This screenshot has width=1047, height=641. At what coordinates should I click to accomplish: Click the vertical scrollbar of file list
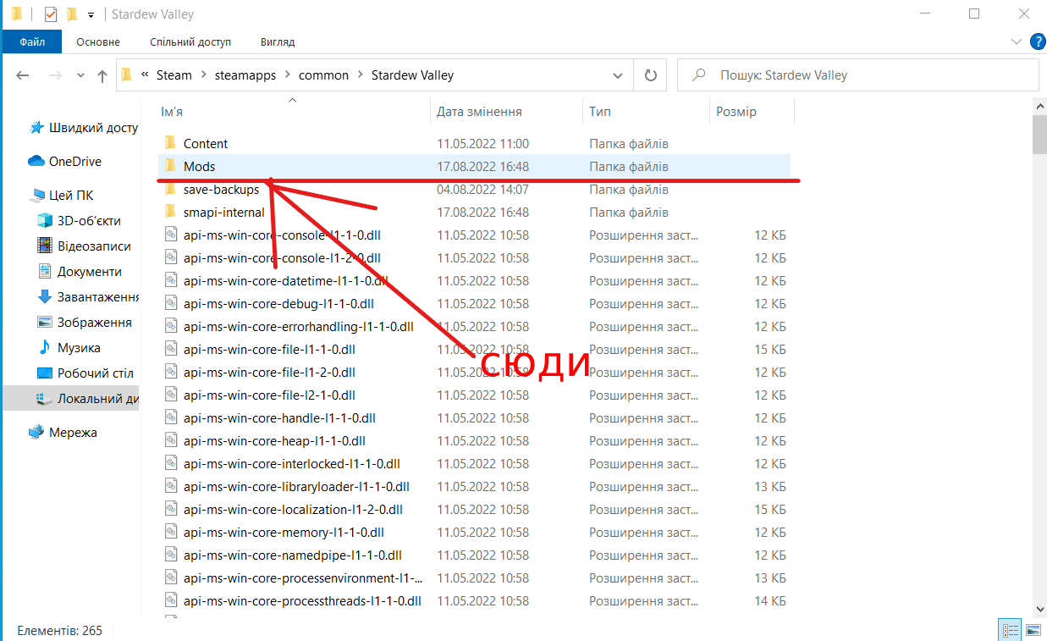(1039, 339)
